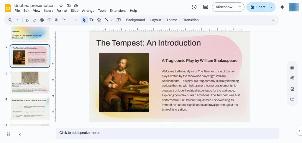This screenshot has height=143, width=302.
Task: Open the Fit zoom dropdown
Action: (x=69, y=20)
